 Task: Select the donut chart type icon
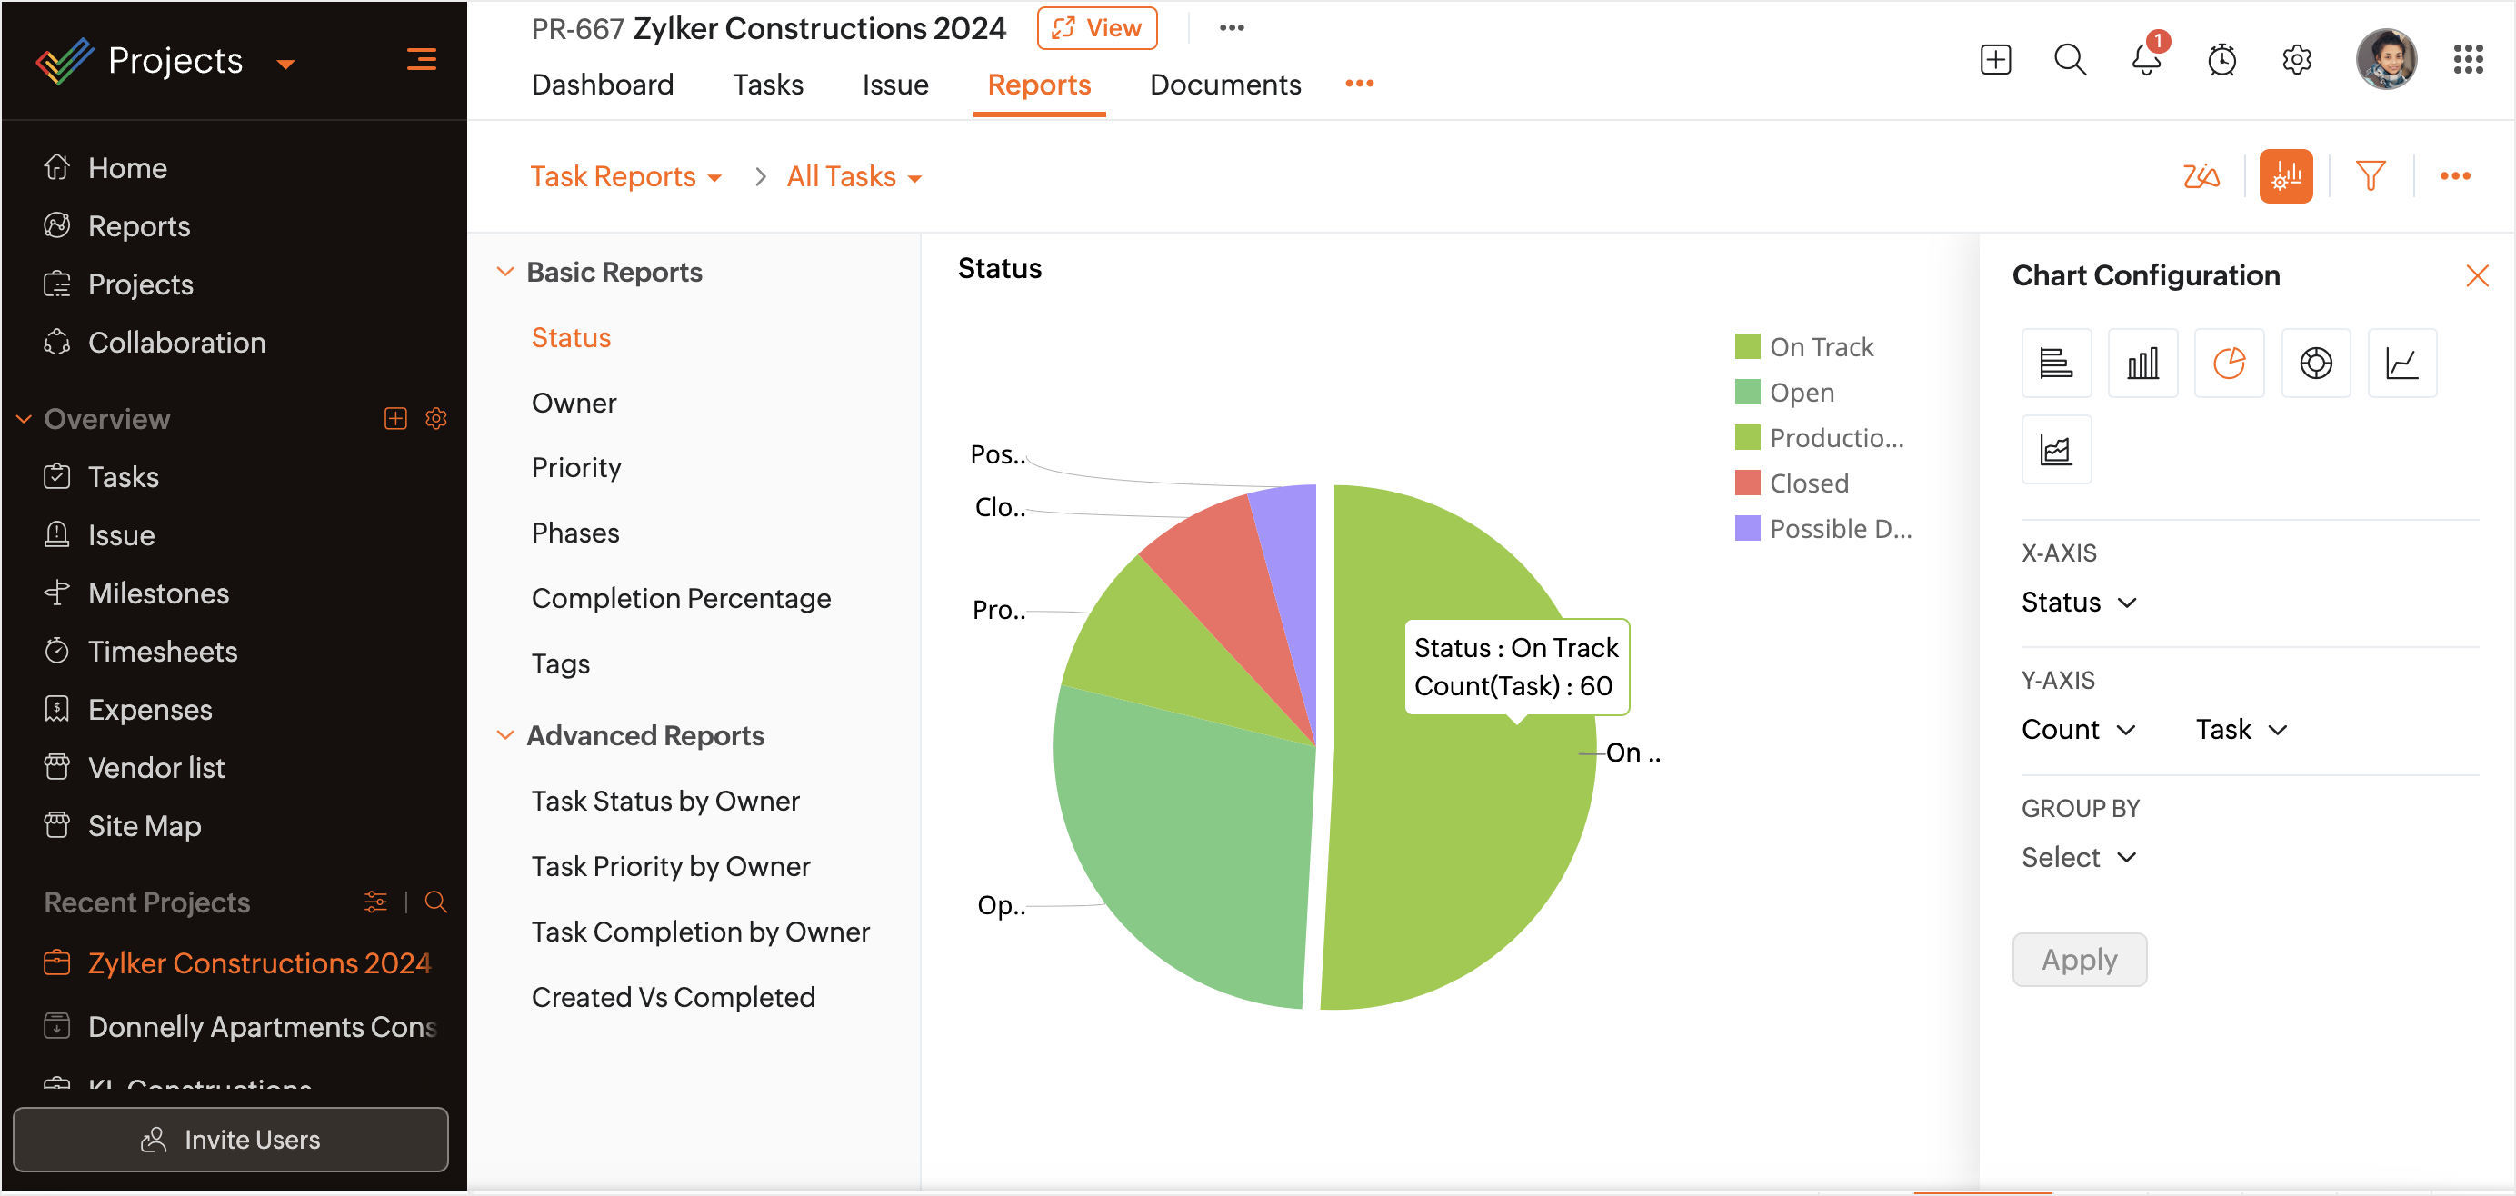(x=2315, y=364)
